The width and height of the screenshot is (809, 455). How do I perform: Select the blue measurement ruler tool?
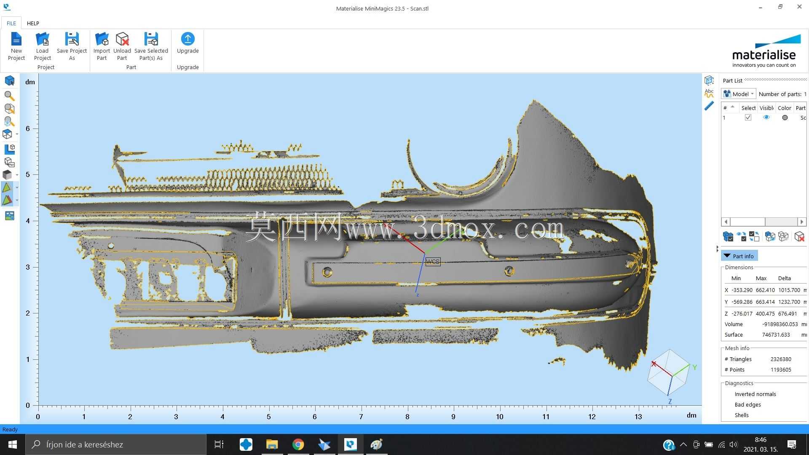pyautogui.click(x=709, y=106)
